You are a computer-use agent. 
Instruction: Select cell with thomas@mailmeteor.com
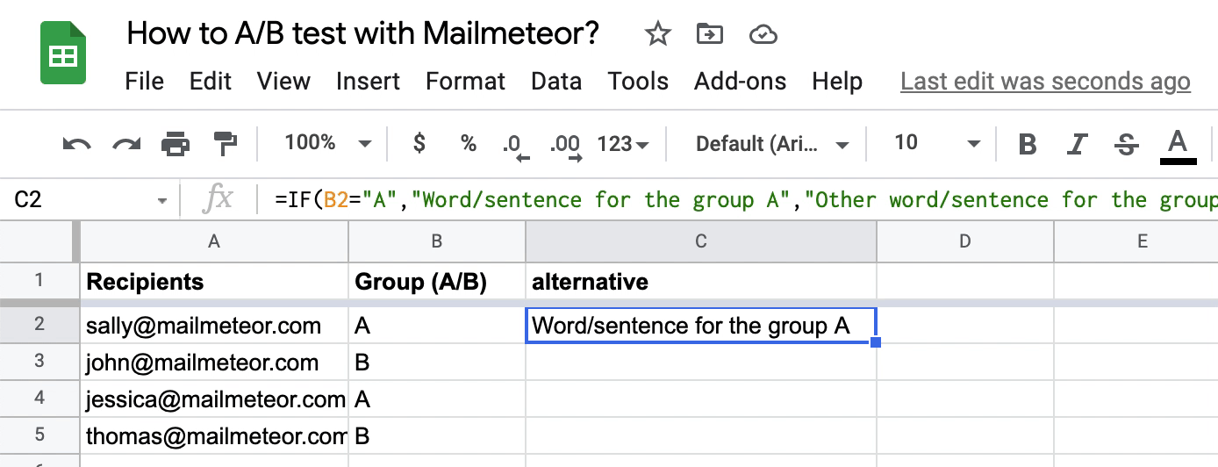pyautogui.click(x=214, y=436)
